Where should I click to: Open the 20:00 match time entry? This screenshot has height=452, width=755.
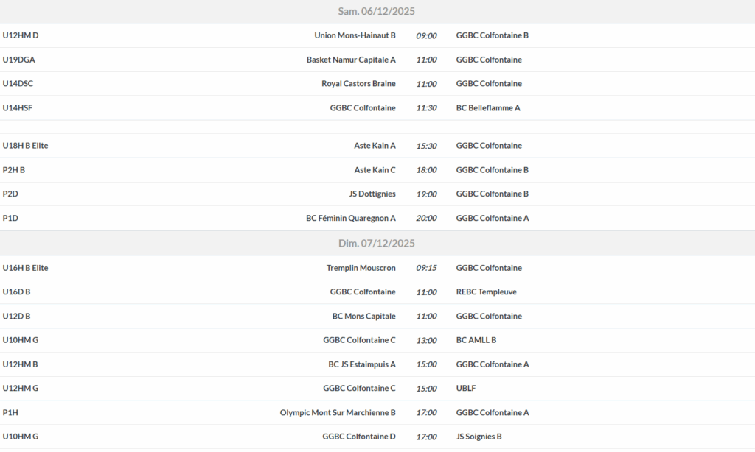[426, 219]
